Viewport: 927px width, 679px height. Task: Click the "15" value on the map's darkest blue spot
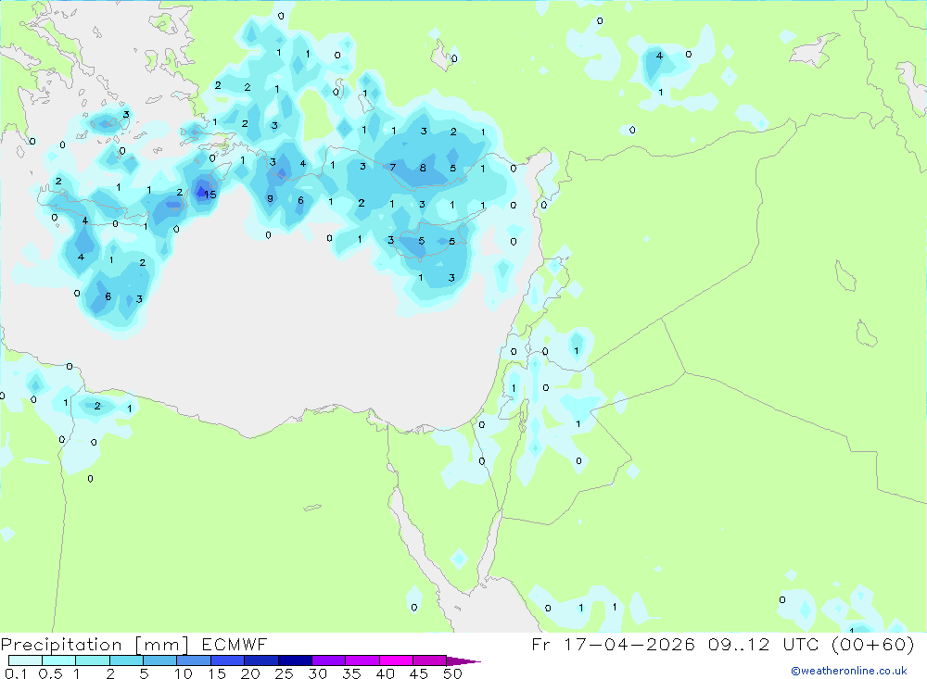210,195
